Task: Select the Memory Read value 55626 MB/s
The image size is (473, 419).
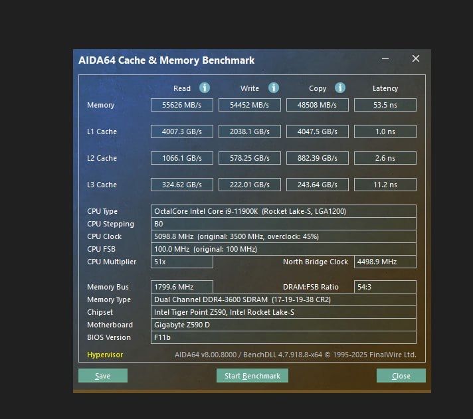Action: (182, 105)
